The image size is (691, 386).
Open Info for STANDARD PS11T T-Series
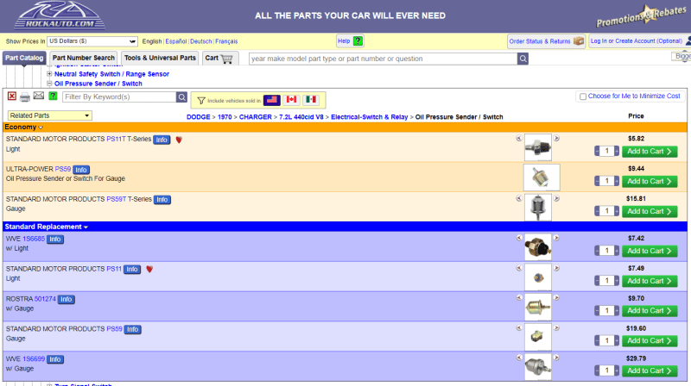pyautogui.click(x=162, y=140)
